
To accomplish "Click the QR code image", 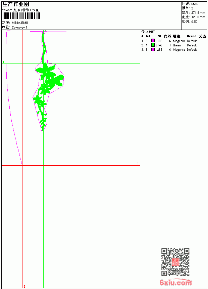I will [x=175, y=262].
